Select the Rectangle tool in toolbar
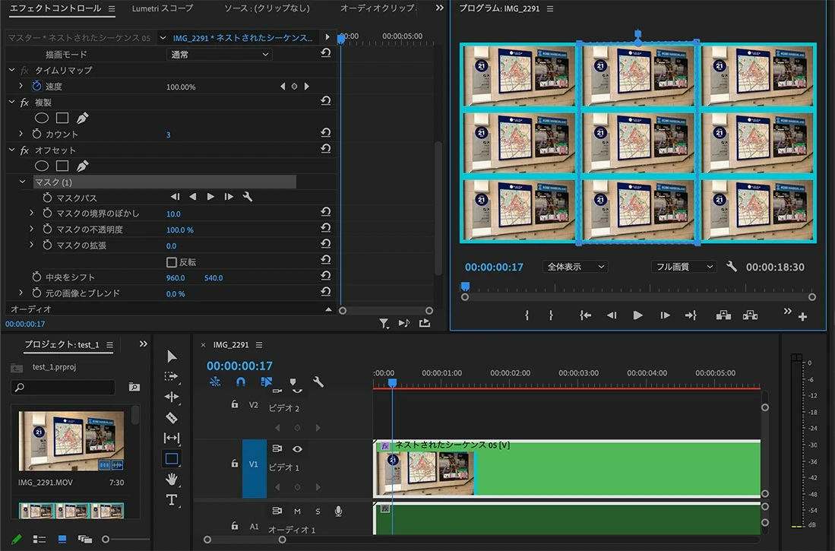Image resolution: width=835 pixels, height=551 pixels. click(172, 459)
